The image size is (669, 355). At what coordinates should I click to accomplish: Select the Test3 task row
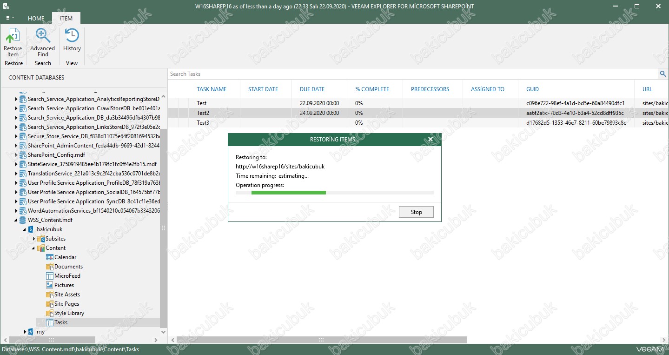(418, 122)
